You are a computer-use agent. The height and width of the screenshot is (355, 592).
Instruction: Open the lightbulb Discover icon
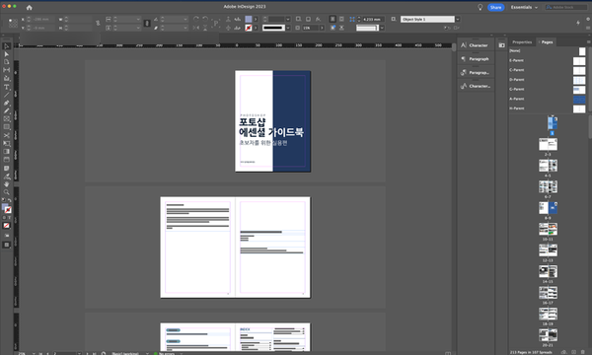[480, 7]
